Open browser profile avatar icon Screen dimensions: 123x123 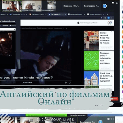(109, 18)
